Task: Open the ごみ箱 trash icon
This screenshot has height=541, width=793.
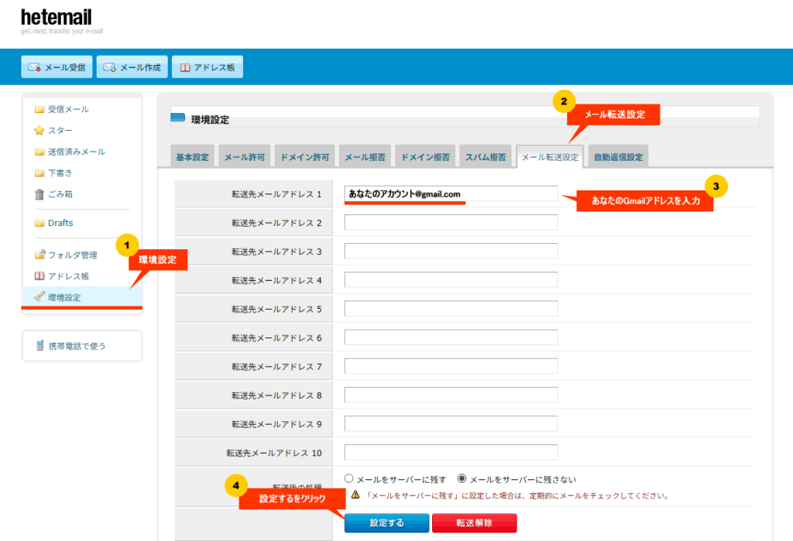Action: tap(39, 194)
